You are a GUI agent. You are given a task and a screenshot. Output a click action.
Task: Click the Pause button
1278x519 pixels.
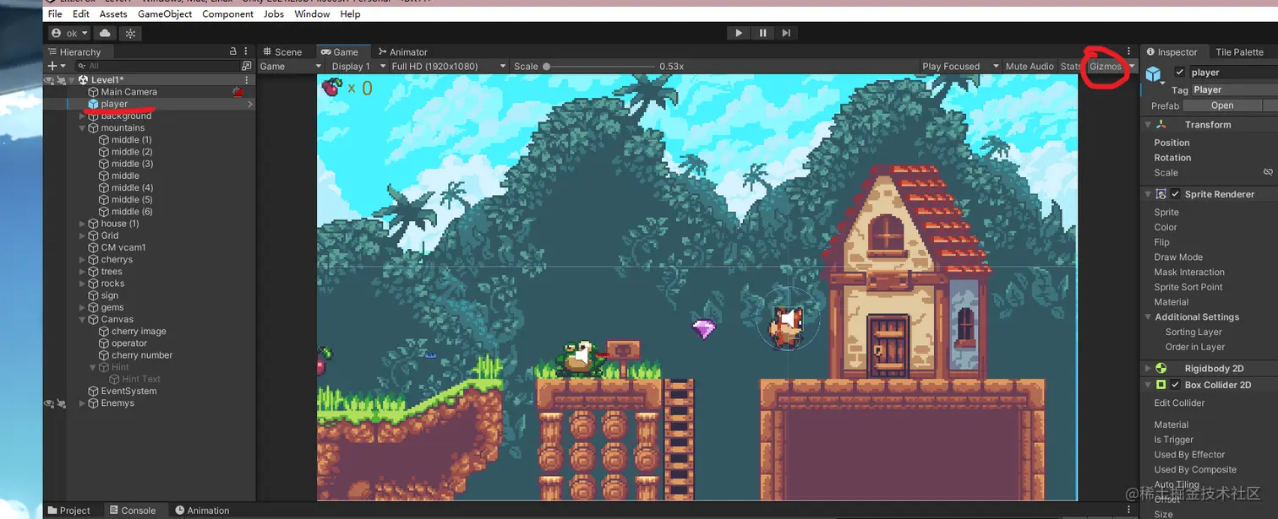click(763, 33)
